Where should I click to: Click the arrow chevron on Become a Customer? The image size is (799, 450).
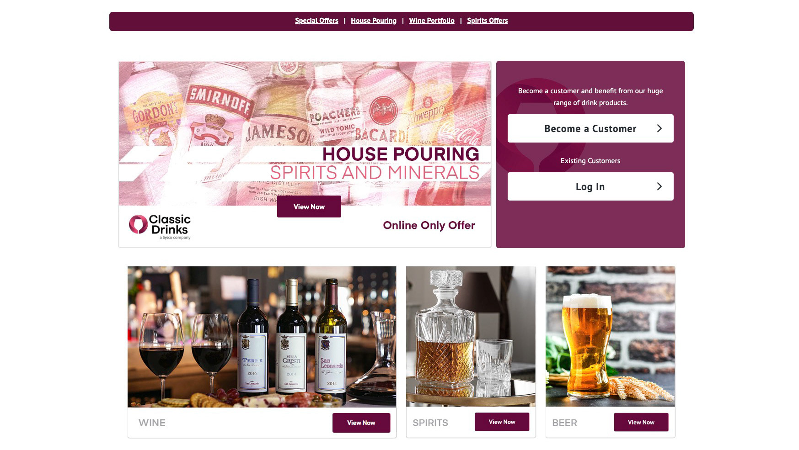click(x=659, y=128)
